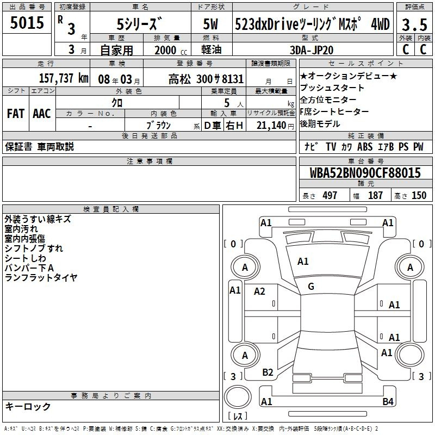Click the lot number 5015
This screenshot has height=435, width=435.
click(x=27, y=23)
